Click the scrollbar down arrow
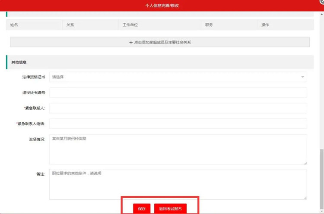Image resolution: width=324 pixels, height=214 pixels. point(321,211)
